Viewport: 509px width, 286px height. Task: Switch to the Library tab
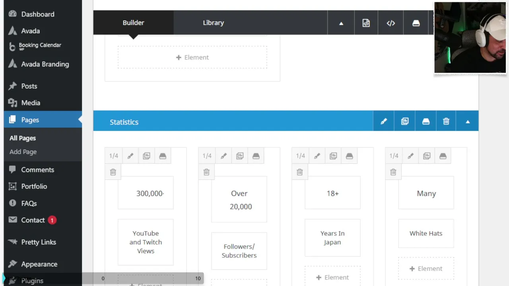pos(213,23)
